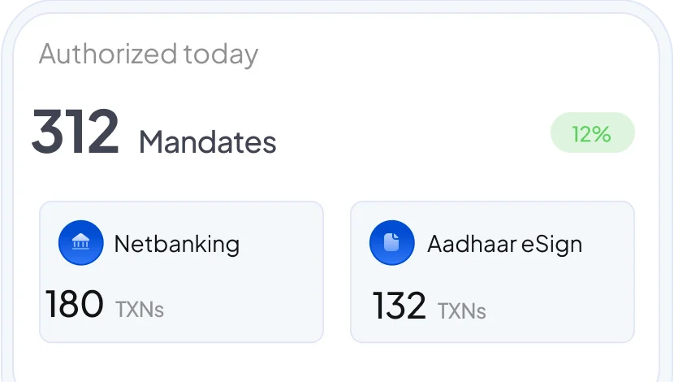The image size is (674, 382).
Task: Click the word today in the heading
Action: click(220, 54)
